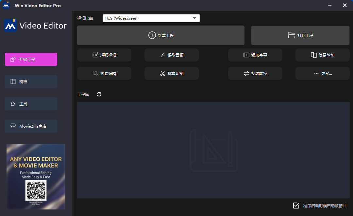Toggle the 程序启动时候启动该窗口 startup checkbox
This screenshot has width=353, height=216.
coord(296,206)
